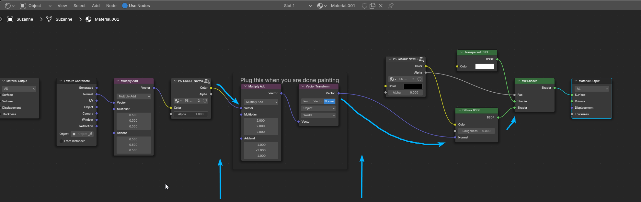Open node tree browser in PS_GROUP Norma node
641x202 pixels.
tap(178, 101)
